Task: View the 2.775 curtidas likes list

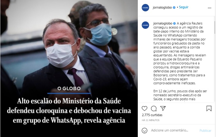Action: pyautogui.click(x=152, y=115)
